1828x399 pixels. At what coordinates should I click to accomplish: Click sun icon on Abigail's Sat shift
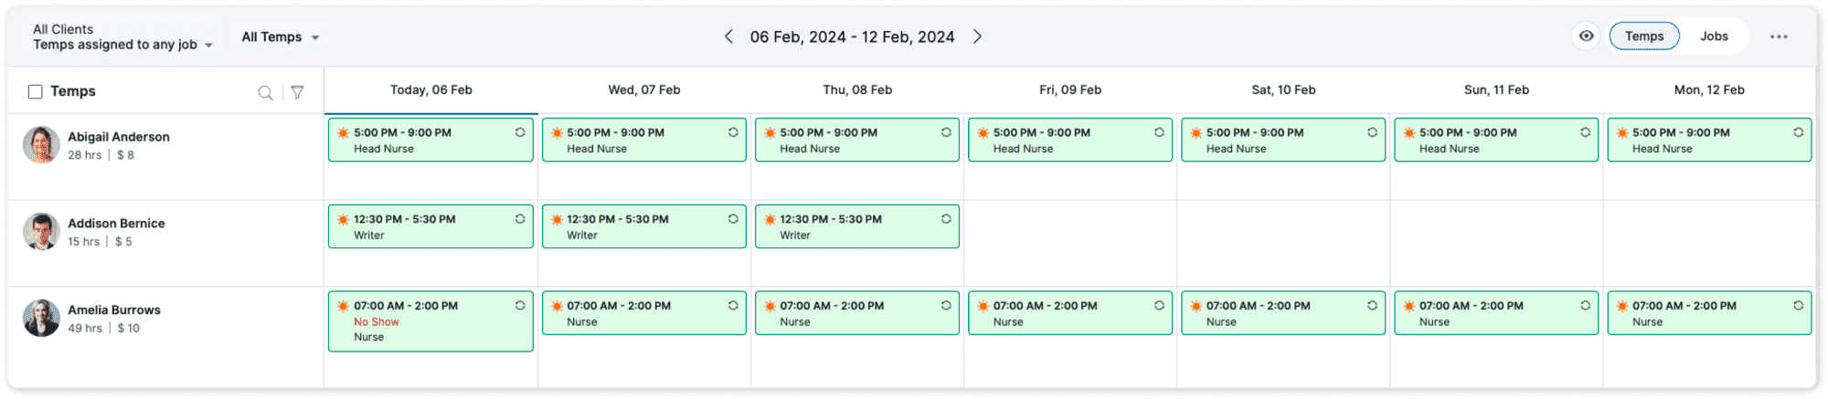(x=1196, y=133)
